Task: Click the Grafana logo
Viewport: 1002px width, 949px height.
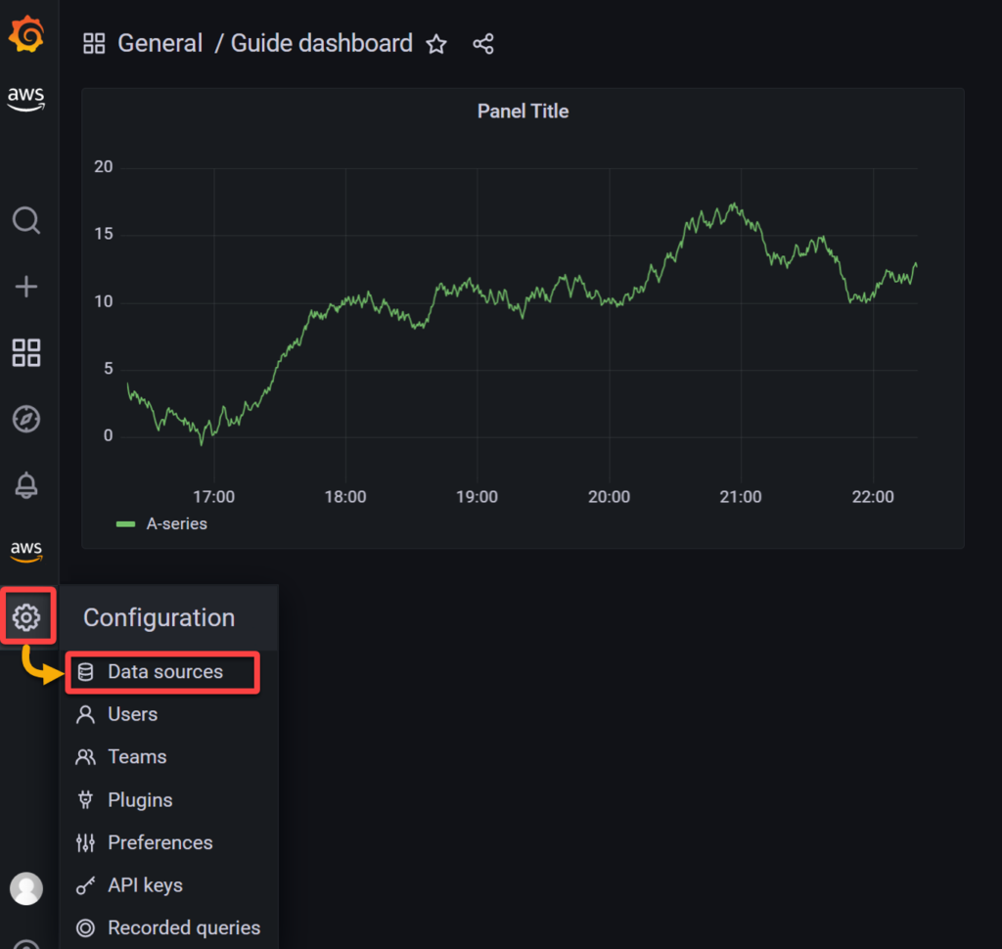Action: coord(26,33)
